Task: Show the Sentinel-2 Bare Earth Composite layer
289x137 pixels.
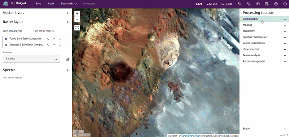Action: pos(6,45)
